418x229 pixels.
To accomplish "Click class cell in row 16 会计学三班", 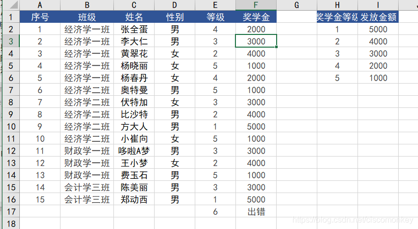I will pyautogui.click(x=87, y=200).
